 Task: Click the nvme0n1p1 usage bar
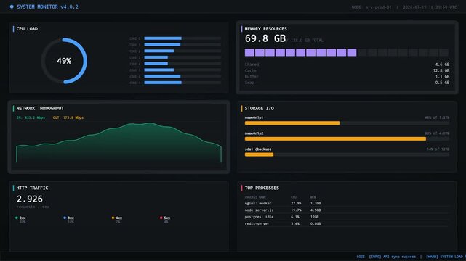click(x=347, y=123)
